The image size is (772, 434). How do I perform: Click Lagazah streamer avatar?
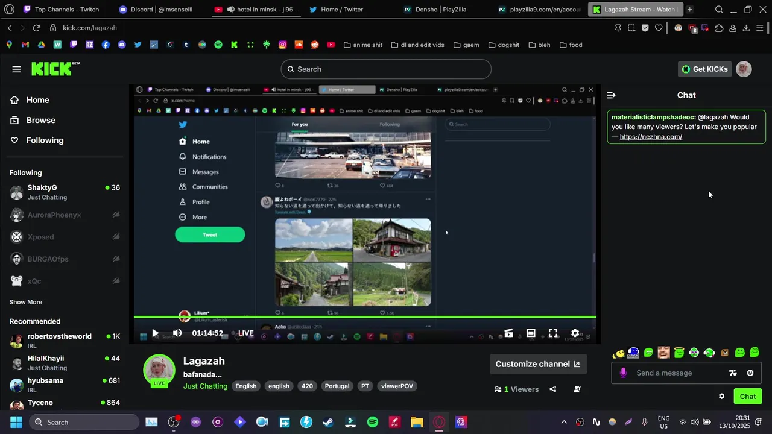(x=159, y=370)
